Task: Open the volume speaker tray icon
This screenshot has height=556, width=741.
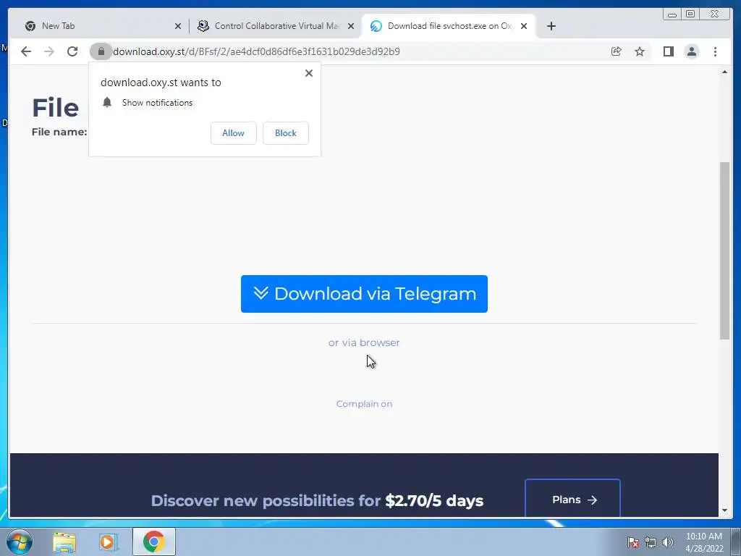Action: tap(668, 542)
